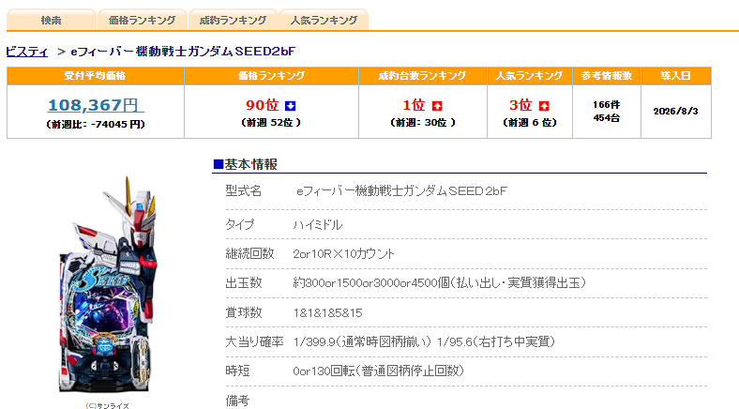Click the 約300or1500or3000or4500個 payout value
The height and width of the screenshot is (409, 739).
440,282
